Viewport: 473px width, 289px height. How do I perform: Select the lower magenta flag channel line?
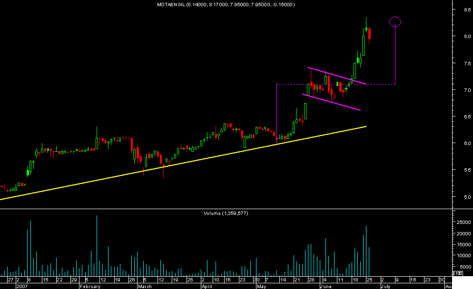[x=331, y=103]
